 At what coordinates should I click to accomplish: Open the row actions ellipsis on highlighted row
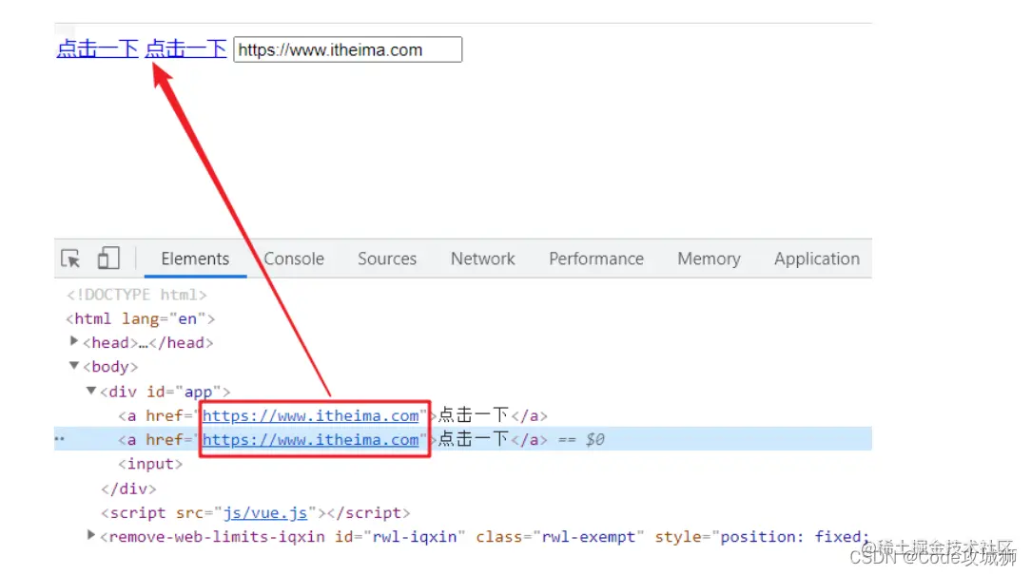pos(60,438)
